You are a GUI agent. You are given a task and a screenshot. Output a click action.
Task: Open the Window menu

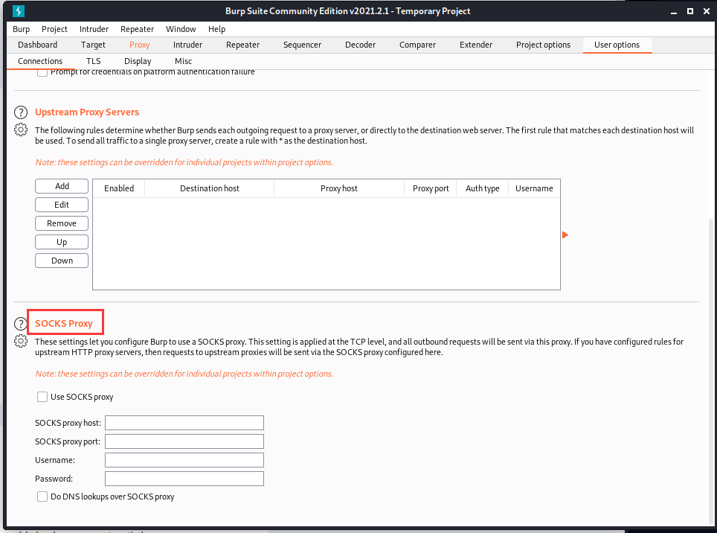tap(181, 29)
